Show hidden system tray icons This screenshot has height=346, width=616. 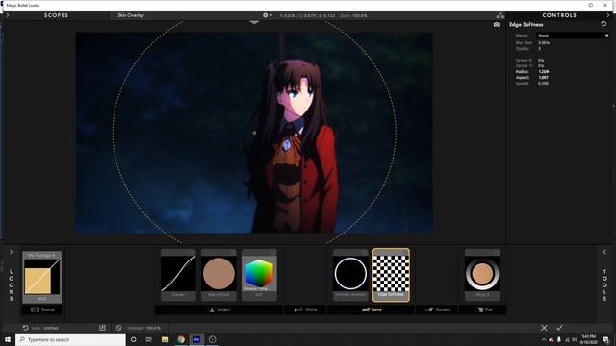tap(544, 339)
